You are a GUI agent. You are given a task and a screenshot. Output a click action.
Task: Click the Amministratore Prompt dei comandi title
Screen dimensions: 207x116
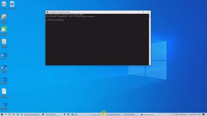[59, 12]
